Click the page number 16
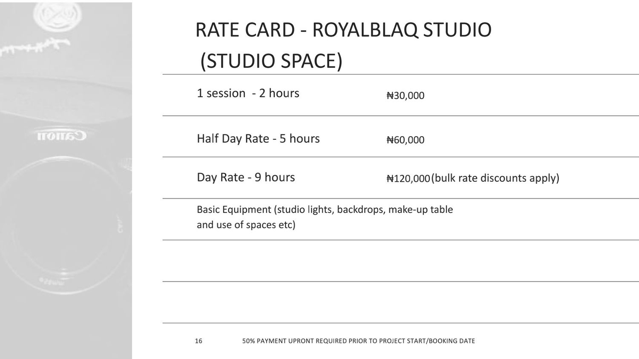Screen dimensions: 639x359 coord(199,341)
